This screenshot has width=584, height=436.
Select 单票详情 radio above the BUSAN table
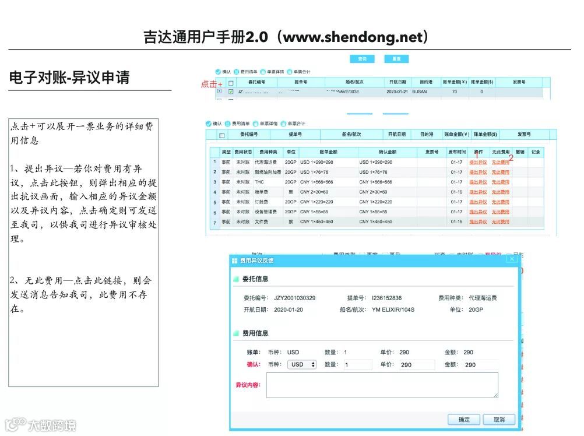click(263, 72)
